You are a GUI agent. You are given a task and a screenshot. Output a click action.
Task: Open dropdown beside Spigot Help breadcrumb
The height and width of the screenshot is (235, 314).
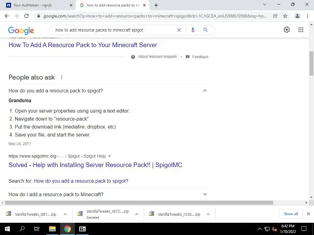tap(109, 156)
